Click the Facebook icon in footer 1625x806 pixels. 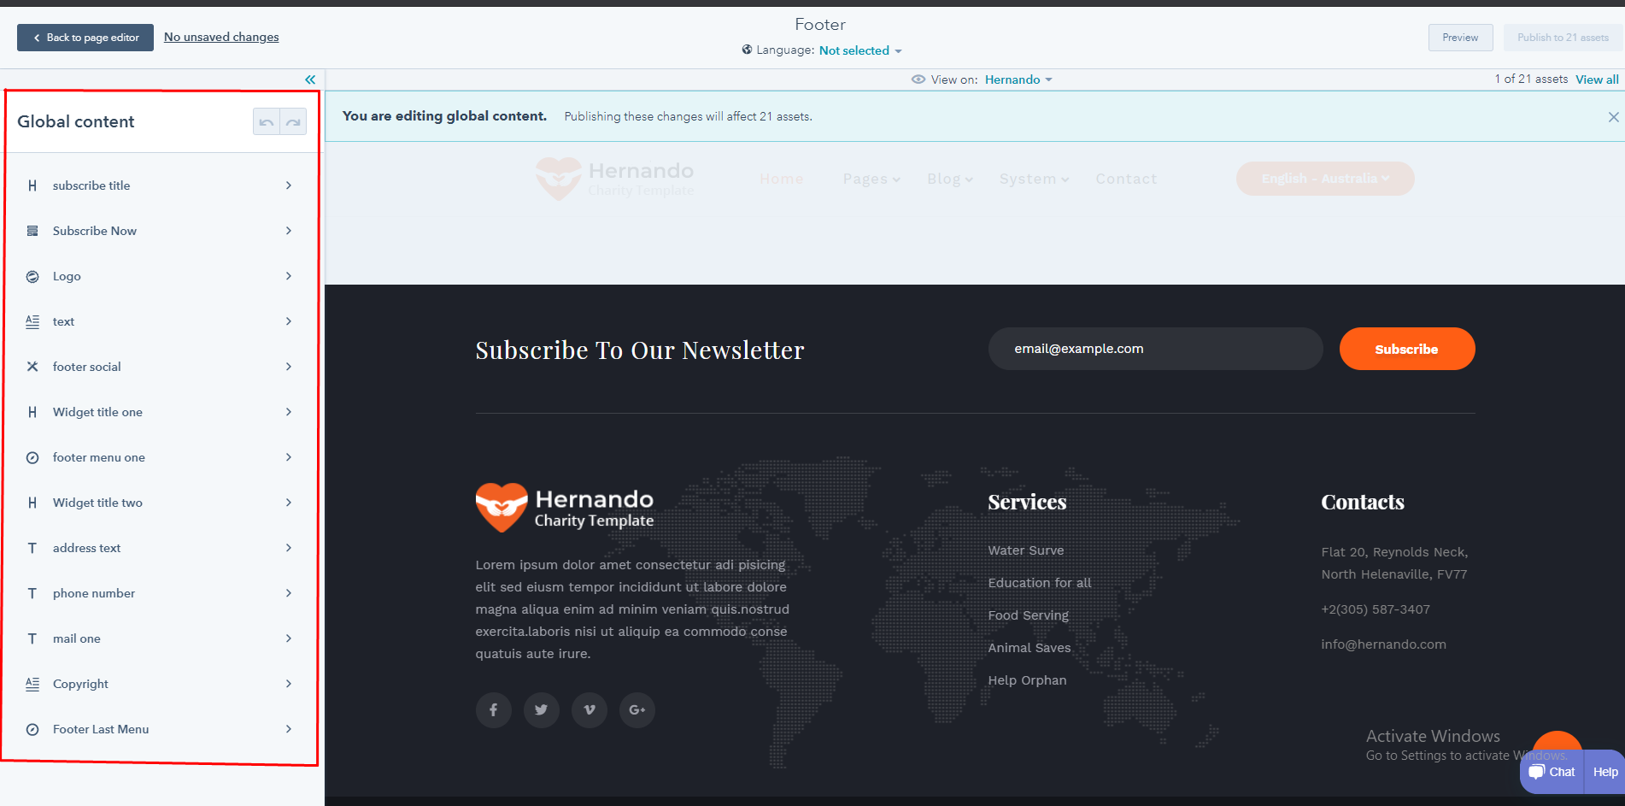tap(493, 709)
